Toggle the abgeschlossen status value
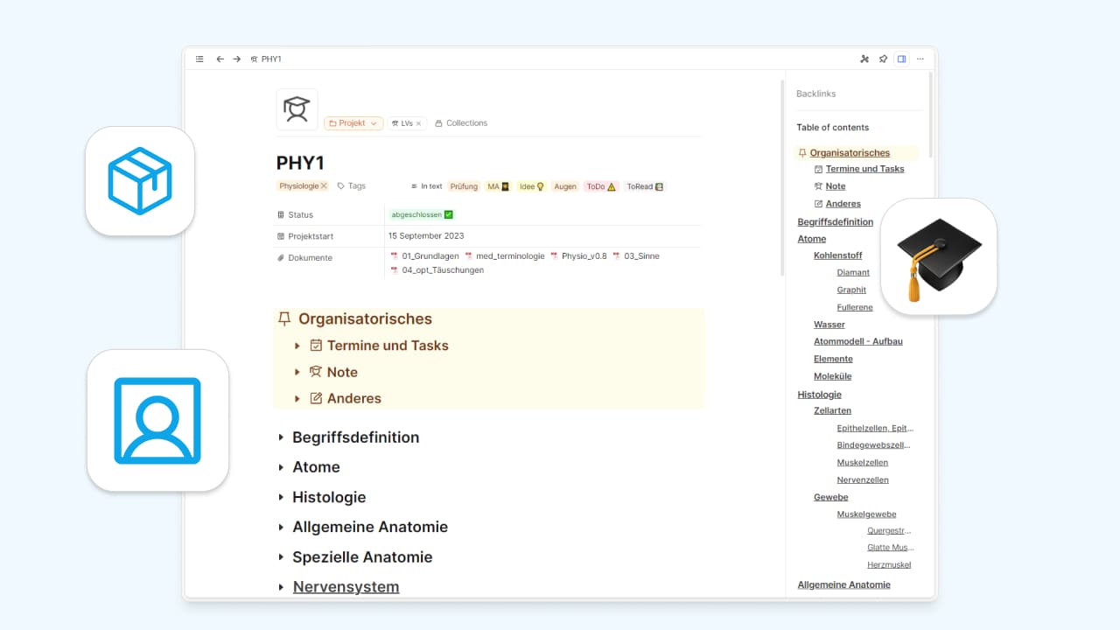The height and width of the screenshot is (630, 1120). [x=422, y=214]
